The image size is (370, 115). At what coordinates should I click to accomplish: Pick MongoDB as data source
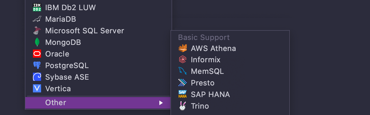click(x=98, y=42)
